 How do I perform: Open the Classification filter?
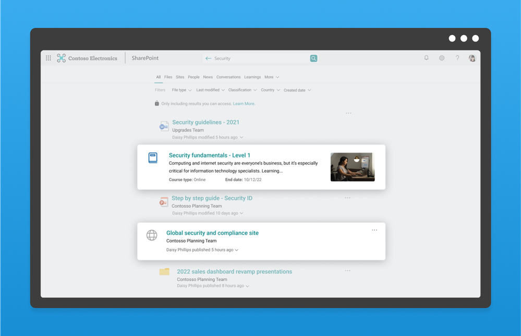point(243,90)
